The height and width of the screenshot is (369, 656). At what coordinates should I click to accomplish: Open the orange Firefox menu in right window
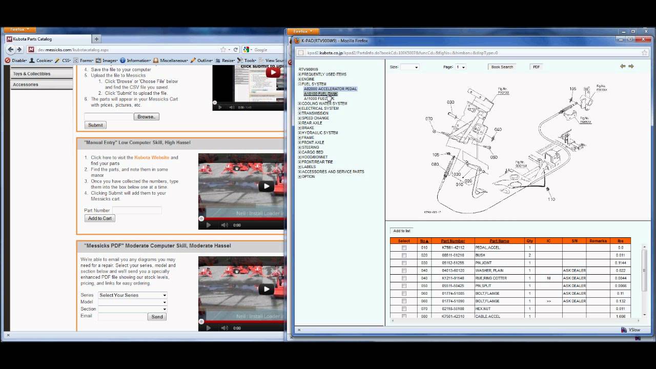(303, 31)
